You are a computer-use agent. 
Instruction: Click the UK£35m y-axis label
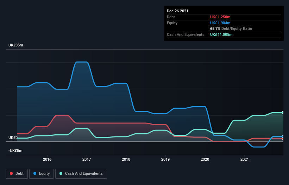(16, 45)
